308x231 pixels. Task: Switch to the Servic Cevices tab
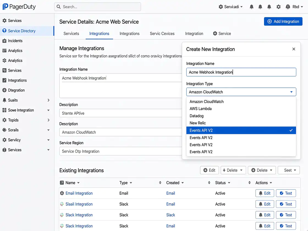162,34
